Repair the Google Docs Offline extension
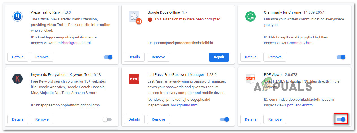357x133 pixels. coord(219,57)
